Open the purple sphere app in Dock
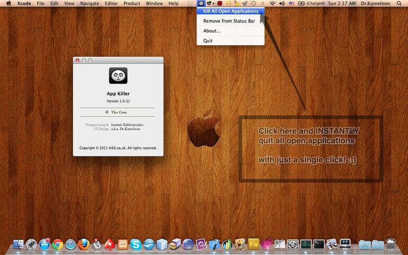 pos(188,245)
